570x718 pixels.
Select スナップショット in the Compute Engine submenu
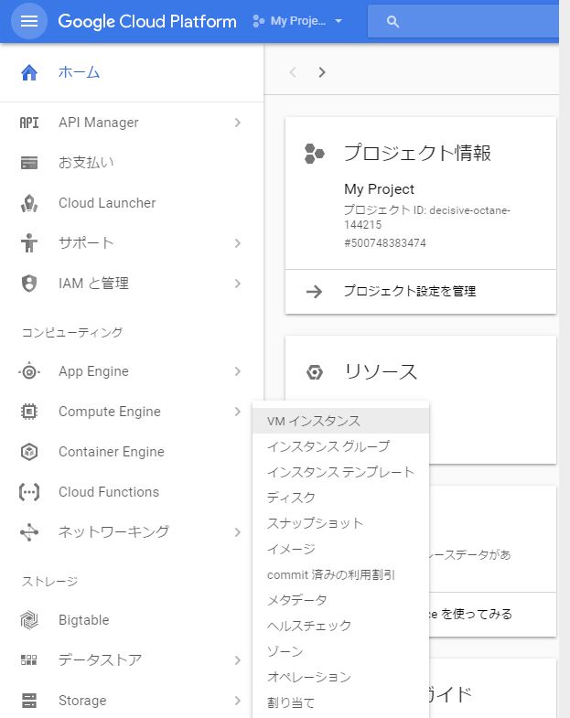(315, 523)
